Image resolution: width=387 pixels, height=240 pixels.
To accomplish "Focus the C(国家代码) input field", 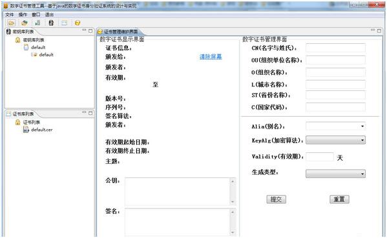I will (x=335, y=107).
